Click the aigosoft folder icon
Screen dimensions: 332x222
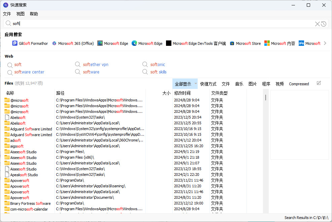tap(7, 146)
